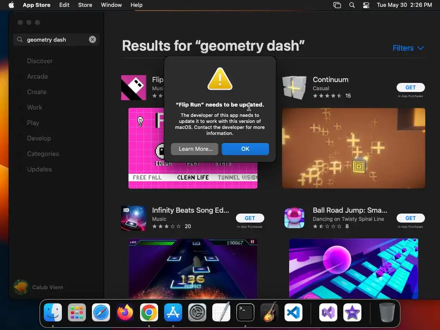Click the Flip Run app icon
440x330 pixels.
[x=134, y=88]
